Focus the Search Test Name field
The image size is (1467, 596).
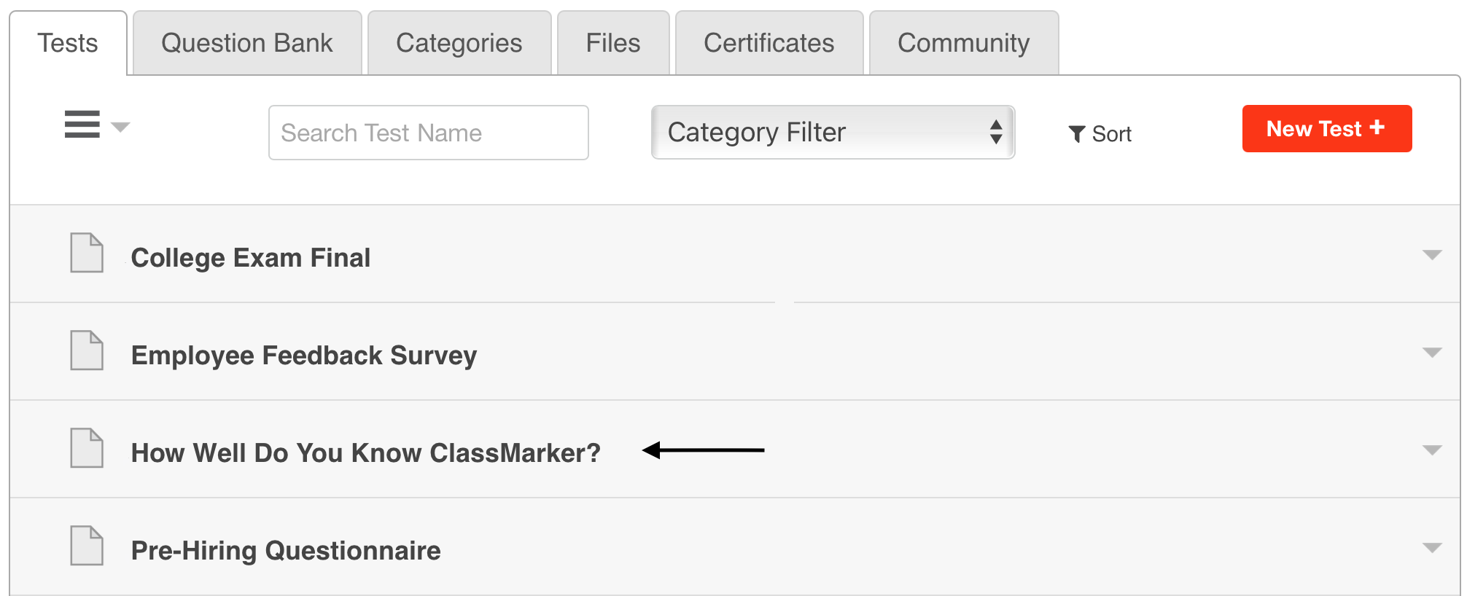(428, 133)
